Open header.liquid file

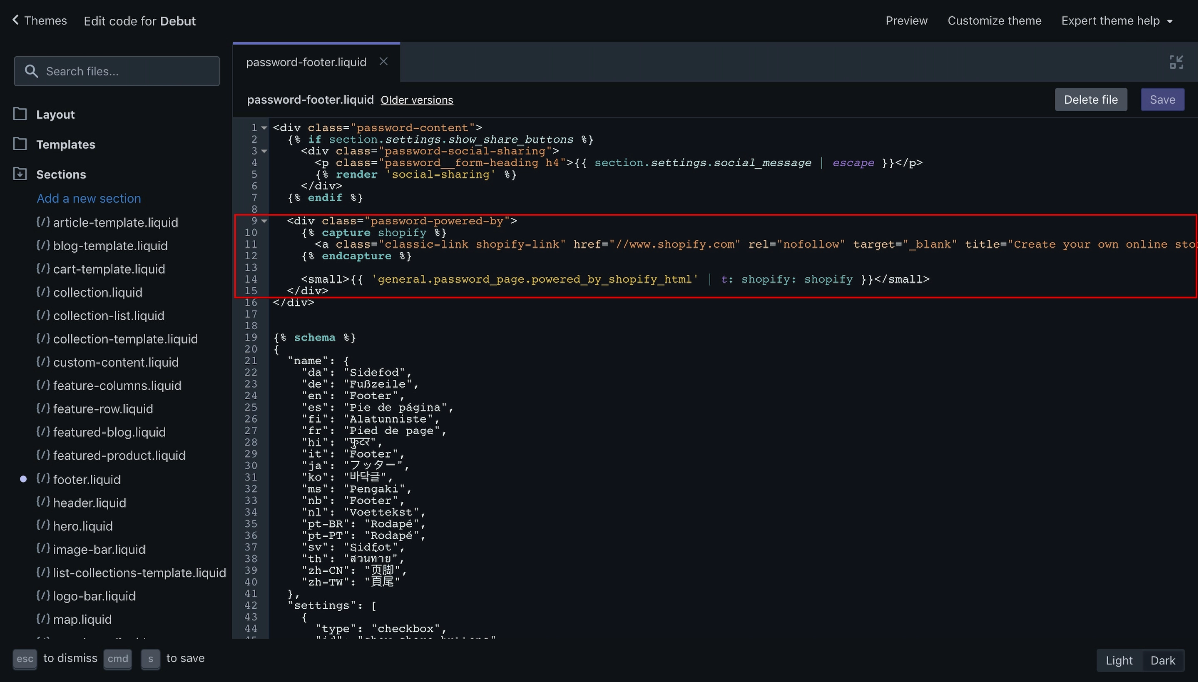pyautogui.click(x=90, y=503)
